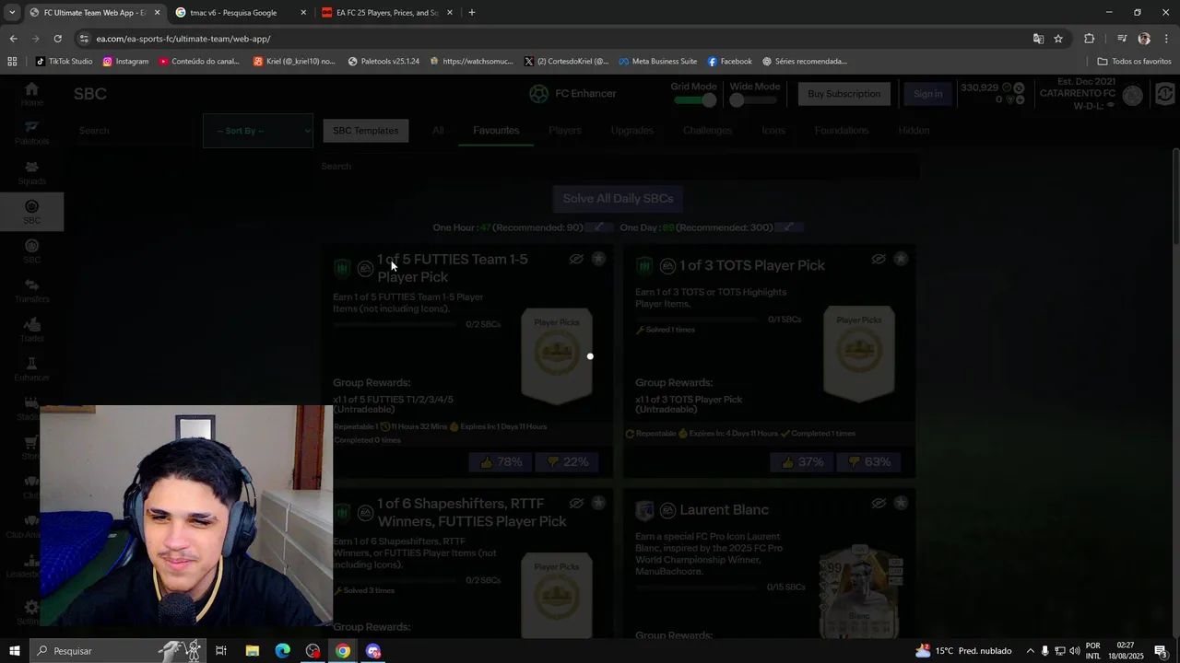
Task: Switch to the All tab
Action: pyautogui.click(x=438, y=131)
